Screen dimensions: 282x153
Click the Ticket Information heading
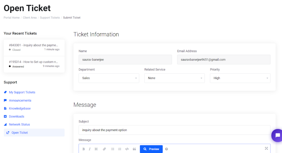point(96,34)
